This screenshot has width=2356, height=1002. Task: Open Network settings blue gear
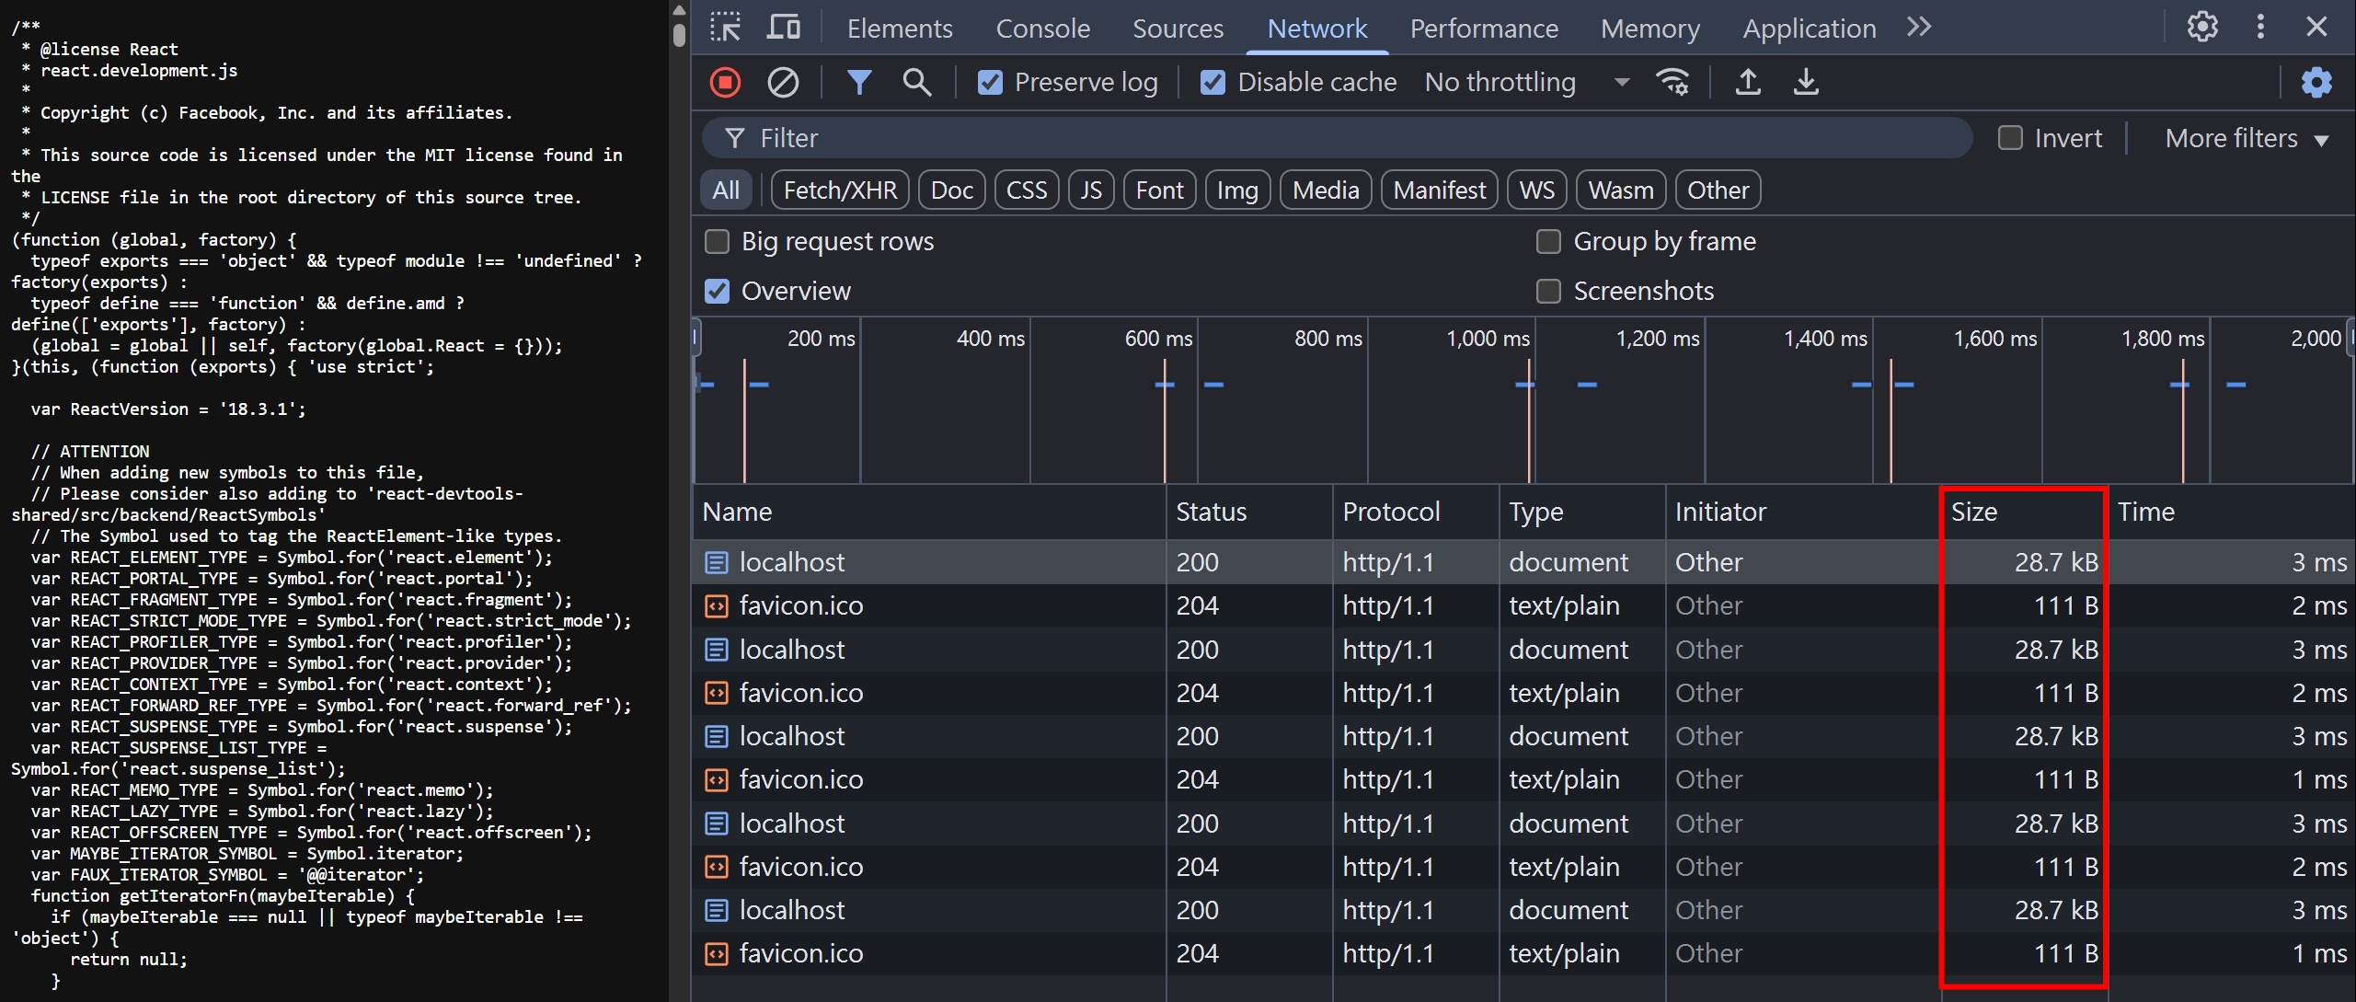point(2316,83)
